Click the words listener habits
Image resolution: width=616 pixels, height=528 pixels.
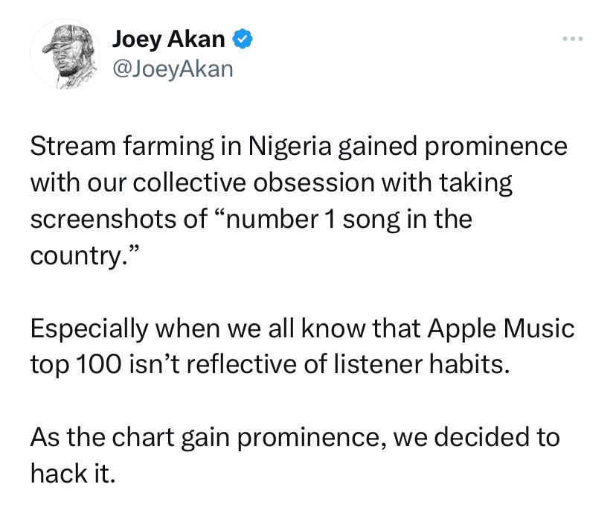click(x=422, y=364)
